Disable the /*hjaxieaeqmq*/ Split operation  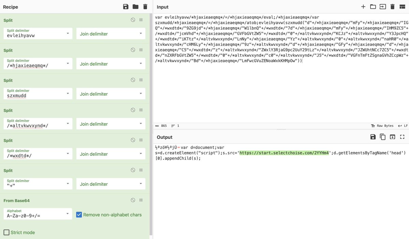pyautogui.click(x=133, y=50)
